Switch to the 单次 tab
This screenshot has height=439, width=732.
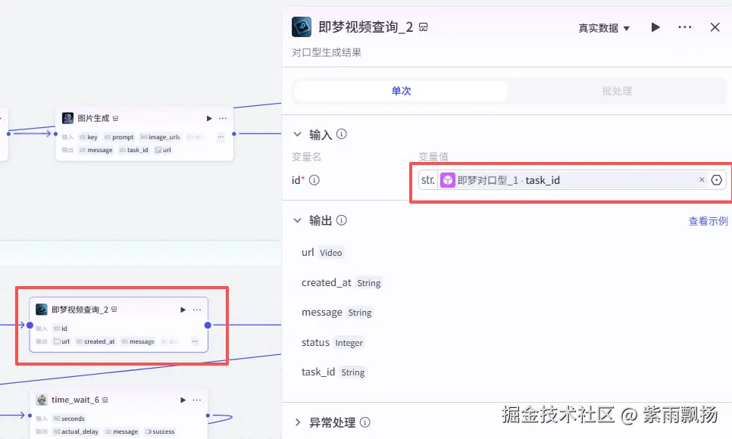point(401,91)
